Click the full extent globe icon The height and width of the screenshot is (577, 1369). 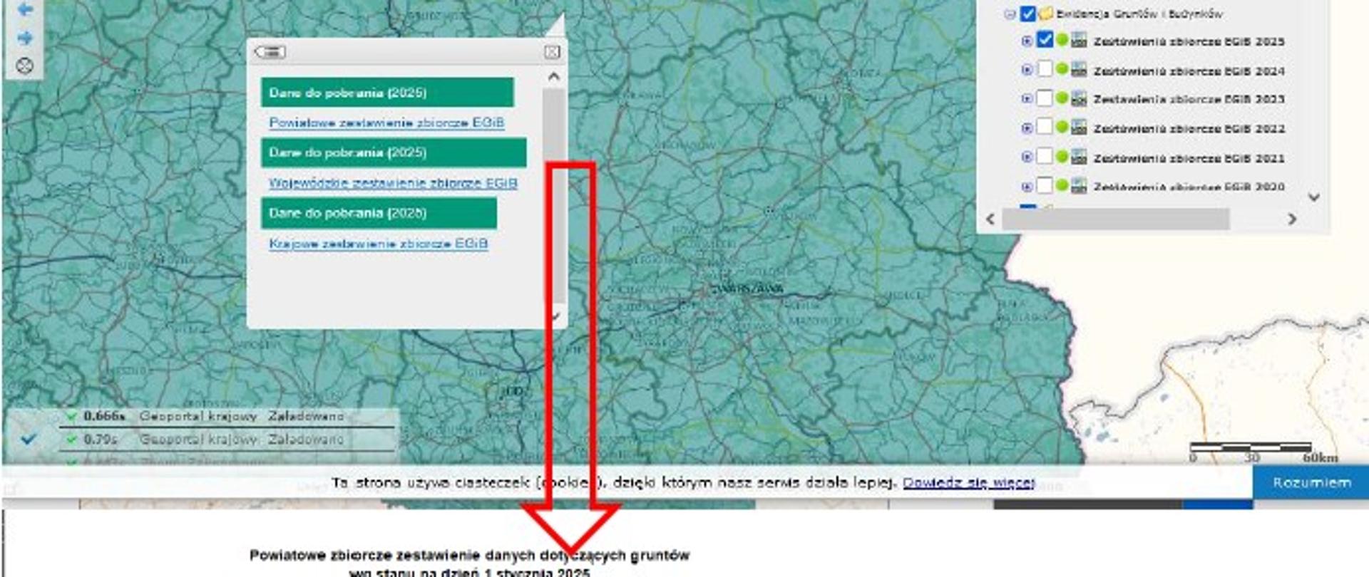25,66
